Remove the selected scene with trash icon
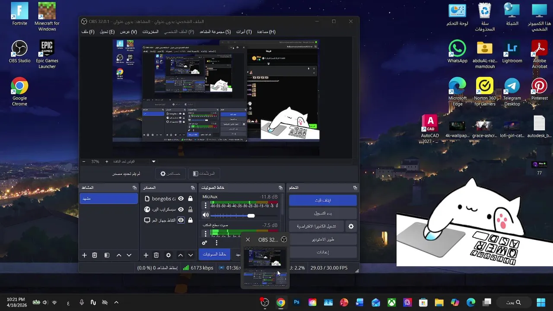This screenshot has height=311, width=553. click(95, 255)
